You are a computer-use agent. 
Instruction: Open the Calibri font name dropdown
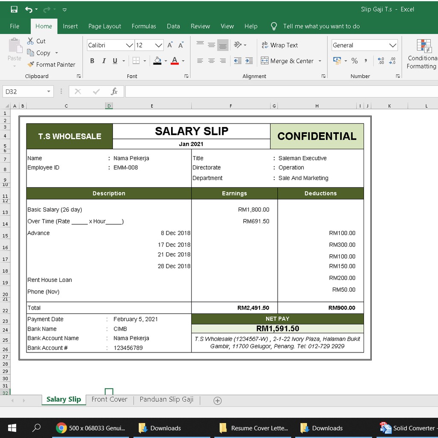[129, 45]
